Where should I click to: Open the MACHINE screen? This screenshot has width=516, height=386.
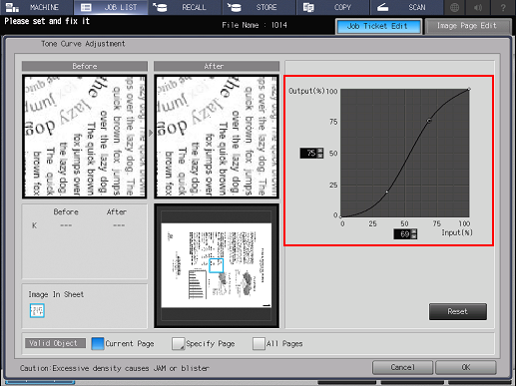point(37,7)
